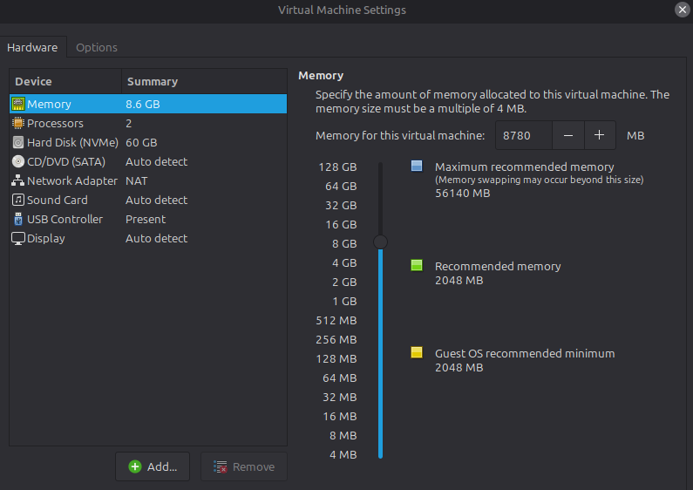Select the CD/DVD (SATA) row label
Viewport: 693px width, 490px height.
(66, 161)
